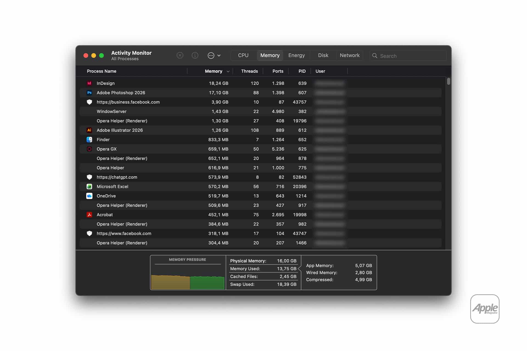Click the https://www.facebook.com process name
Image resolution: width=527 pixels, height=351 pixels.
pos(124,233)
